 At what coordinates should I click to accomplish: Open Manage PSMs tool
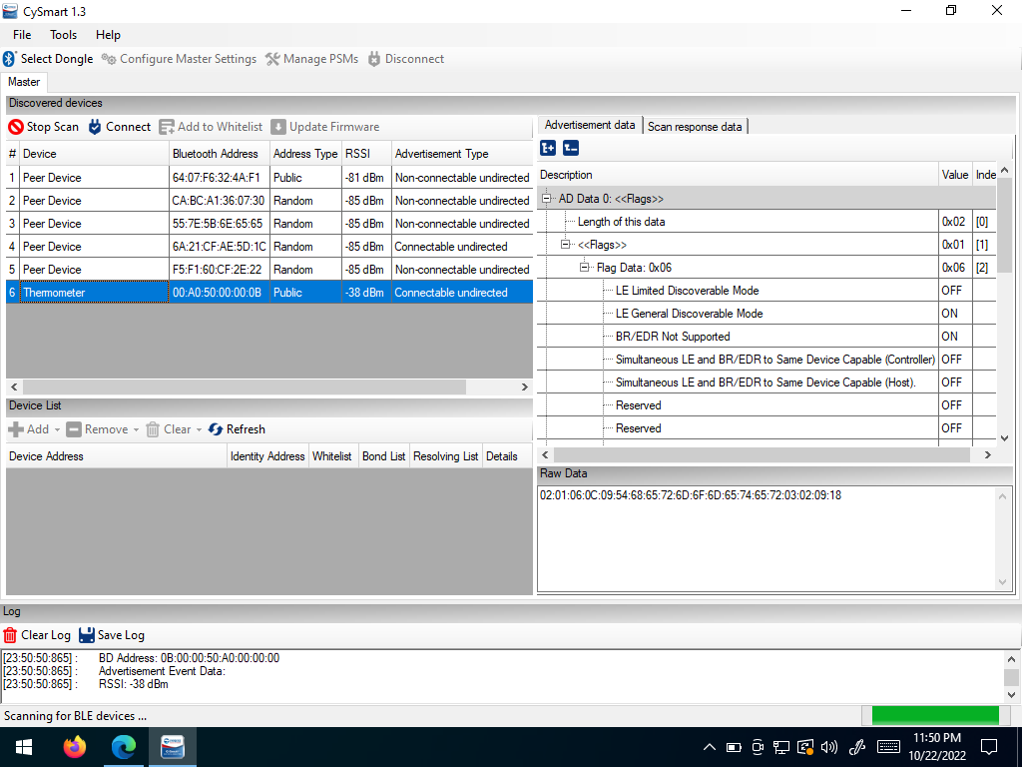point(311,59)
